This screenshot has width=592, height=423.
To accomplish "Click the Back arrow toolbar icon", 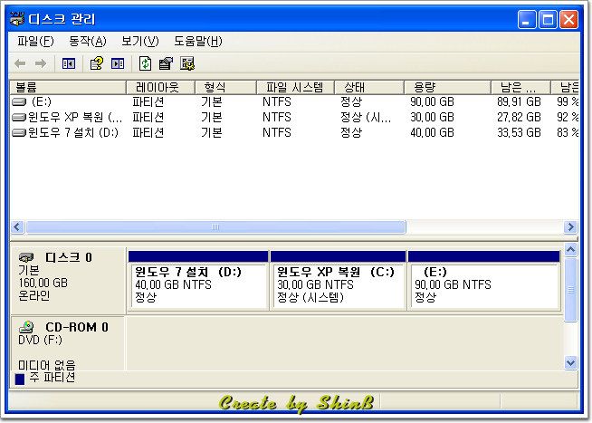I will tap(20, 63).
